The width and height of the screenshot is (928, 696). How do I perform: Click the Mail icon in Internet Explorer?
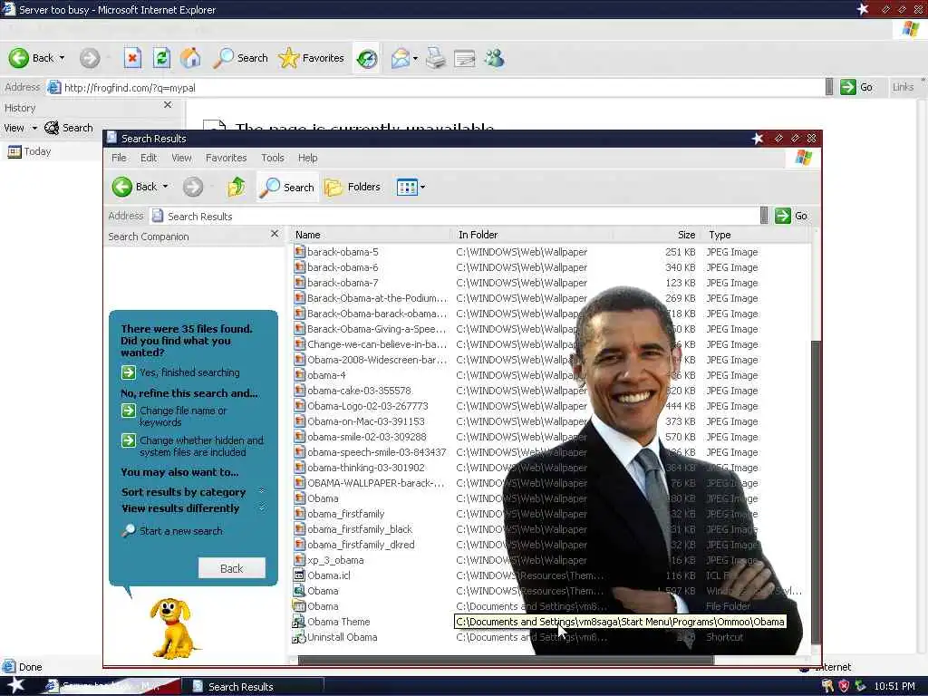(x=400, y=58)
